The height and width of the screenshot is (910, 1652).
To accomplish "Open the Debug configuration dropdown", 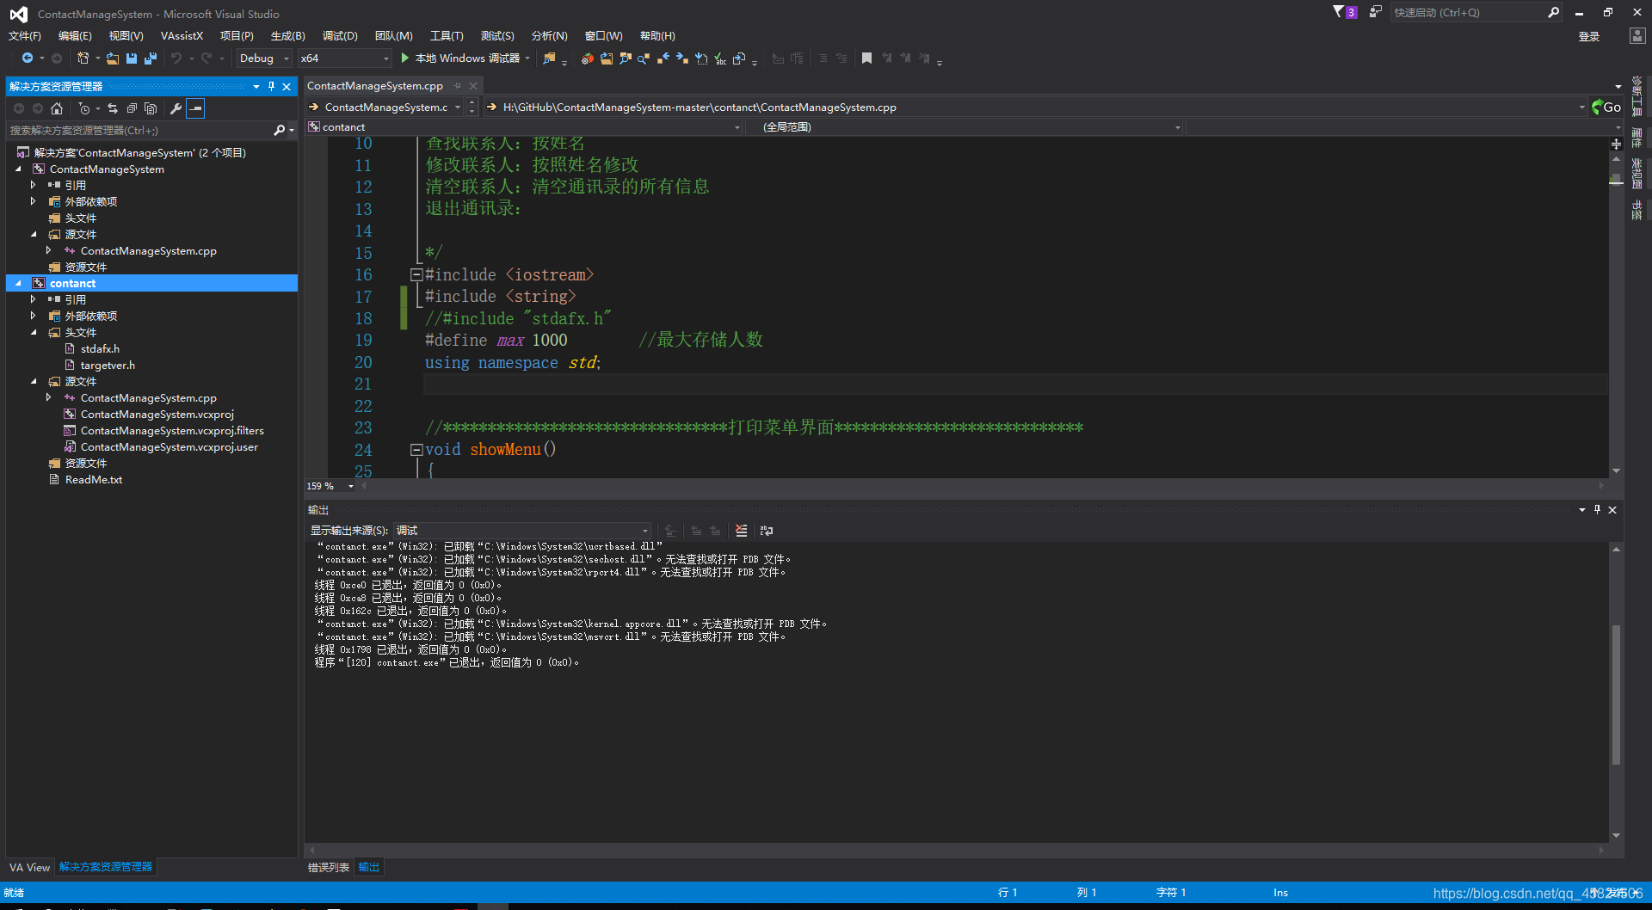I will 264,58.
